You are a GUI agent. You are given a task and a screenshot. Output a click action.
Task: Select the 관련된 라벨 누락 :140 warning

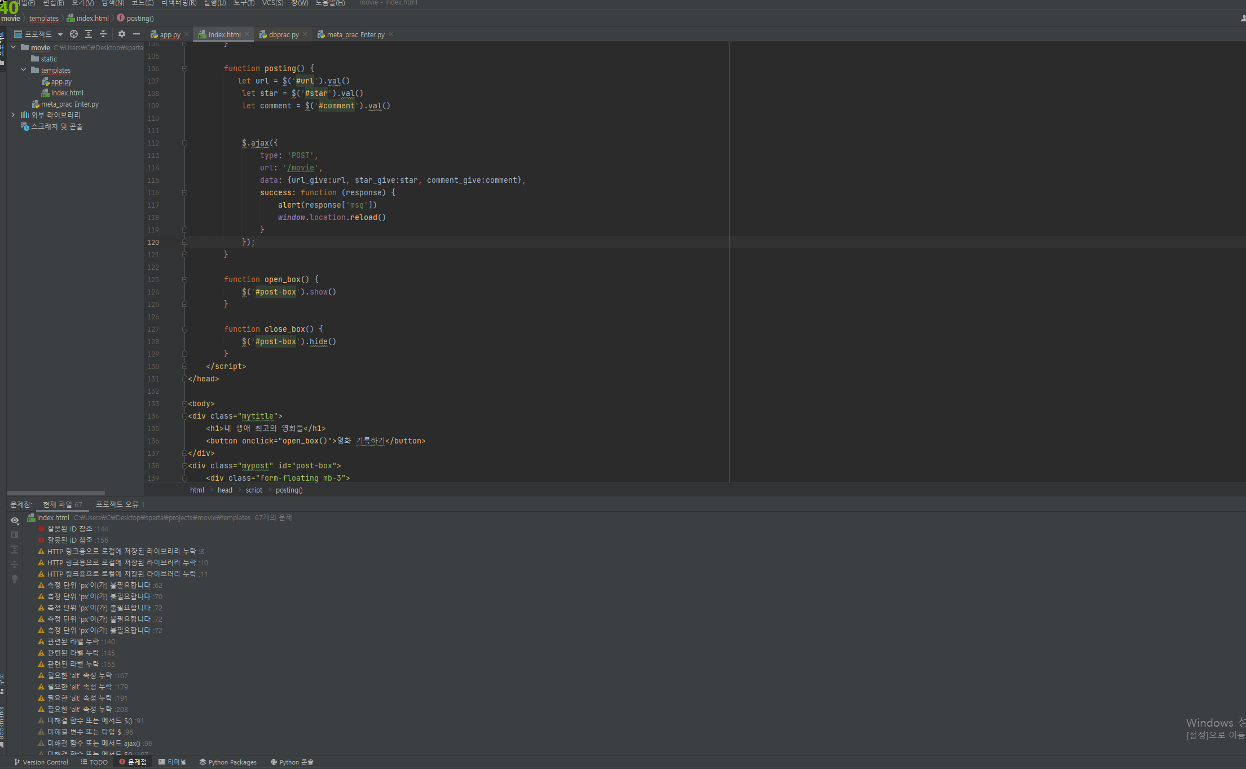click(76, 642)
